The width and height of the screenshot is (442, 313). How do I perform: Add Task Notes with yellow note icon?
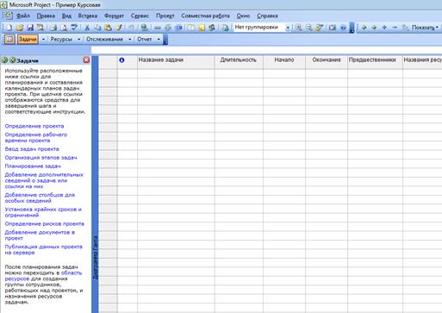click(x=202, y=28)
